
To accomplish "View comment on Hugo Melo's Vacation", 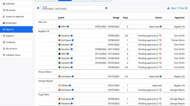I will (x=72, y=103).
